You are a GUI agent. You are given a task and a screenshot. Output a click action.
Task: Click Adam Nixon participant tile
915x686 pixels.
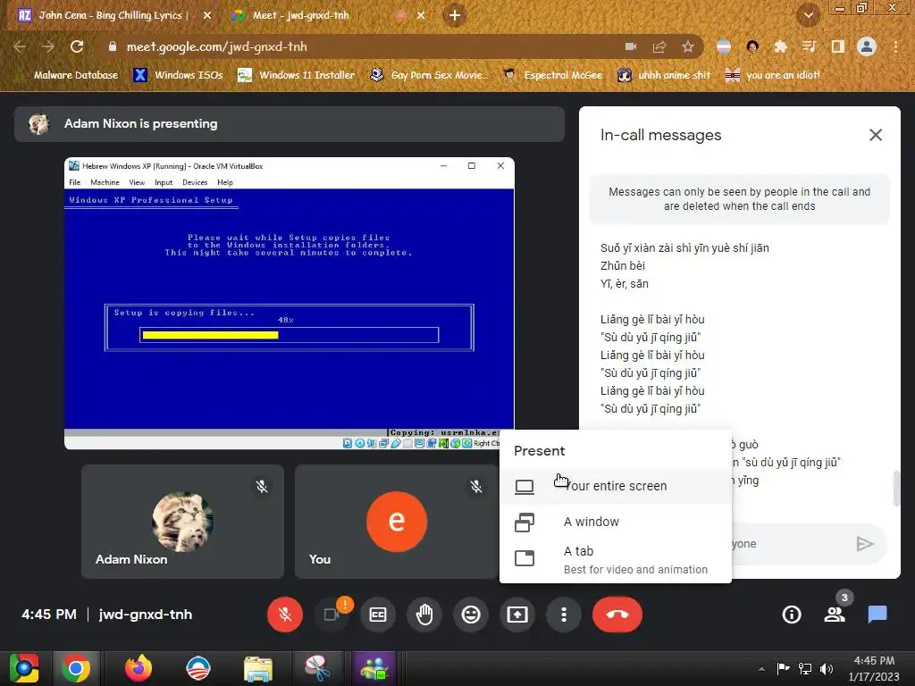(182, 522)
